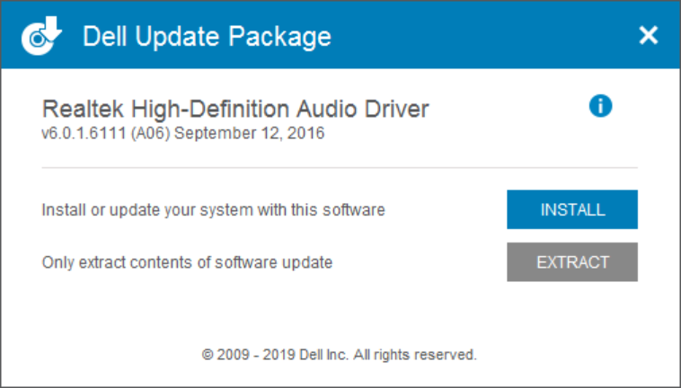Click the Only extract contents description
The height and width of the screenshot is (388, 681).
coord(187,262)
